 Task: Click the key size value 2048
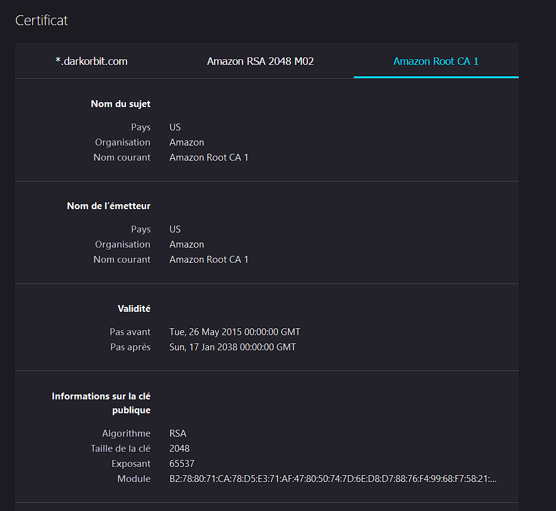[179, 449]
